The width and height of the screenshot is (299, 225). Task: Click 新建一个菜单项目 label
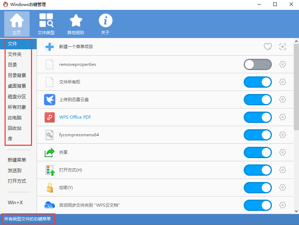[76, 47]
